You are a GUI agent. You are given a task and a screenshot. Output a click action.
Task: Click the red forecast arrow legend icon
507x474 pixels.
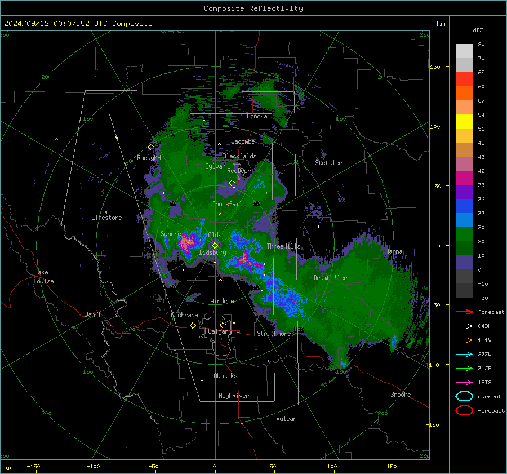coord(464,312)
